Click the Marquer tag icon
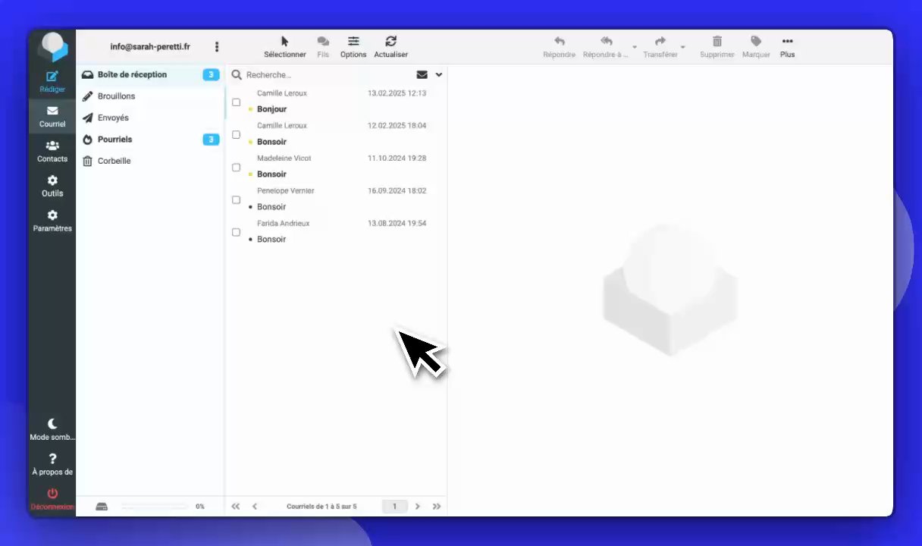The height and width of the screenshot is (546, 922). click(756, 42)
